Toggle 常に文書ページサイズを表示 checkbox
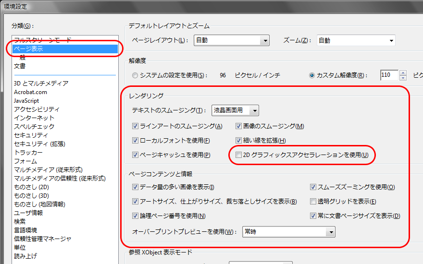This screenshot has width=423, height=264. (x=313, y=216)
